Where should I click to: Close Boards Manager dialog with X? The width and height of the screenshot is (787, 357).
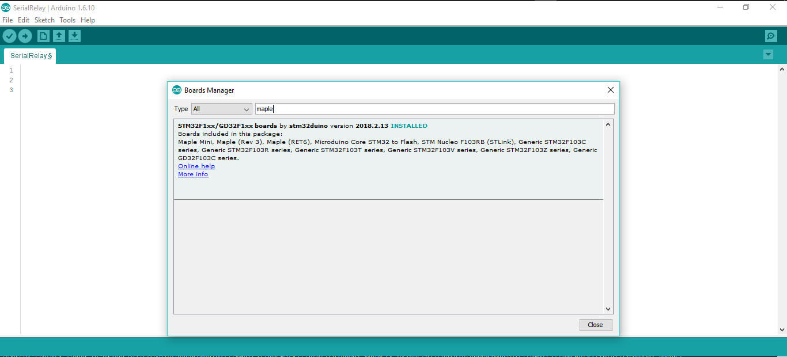pos(611,90)
